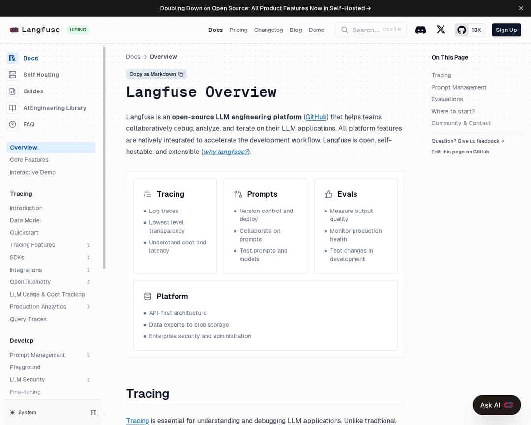
Task: Jump to Prompt Management in On This Page
Action: [459, 87]
